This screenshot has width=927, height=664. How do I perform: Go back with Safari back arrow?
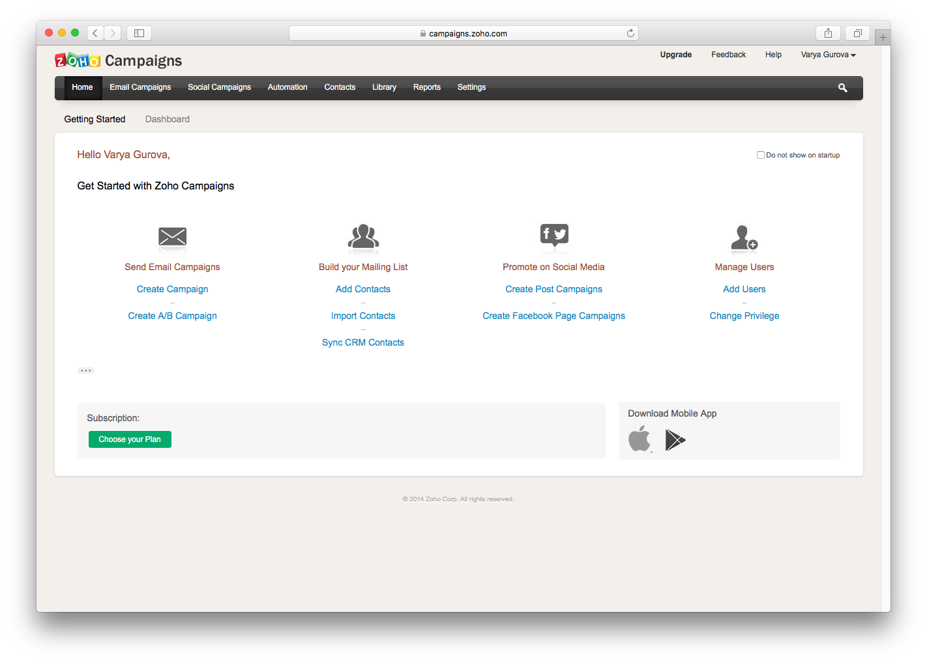tap(95, 33)
